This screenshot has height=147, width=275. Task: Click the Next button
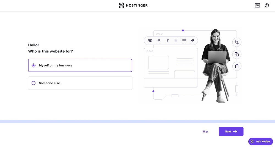point(231,131)
